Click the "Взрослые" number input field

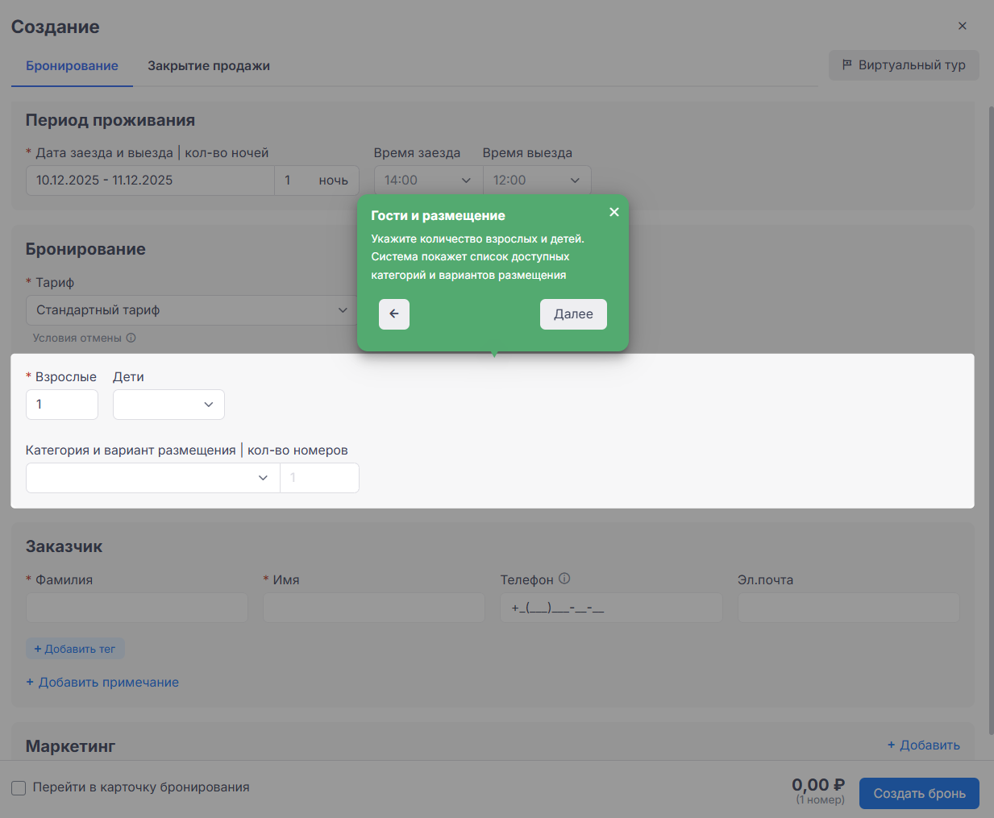62,405
